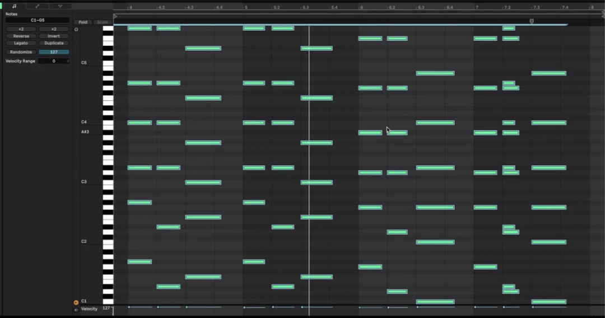The height and width of the screenshot is (318, 605).
Task: Click bar 6 on the time ruler
Action: [x=361, y=7]
